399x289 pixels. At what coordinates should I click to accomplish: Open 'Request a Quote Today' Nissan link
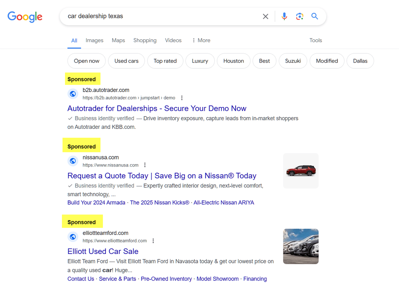pos(162,176)
